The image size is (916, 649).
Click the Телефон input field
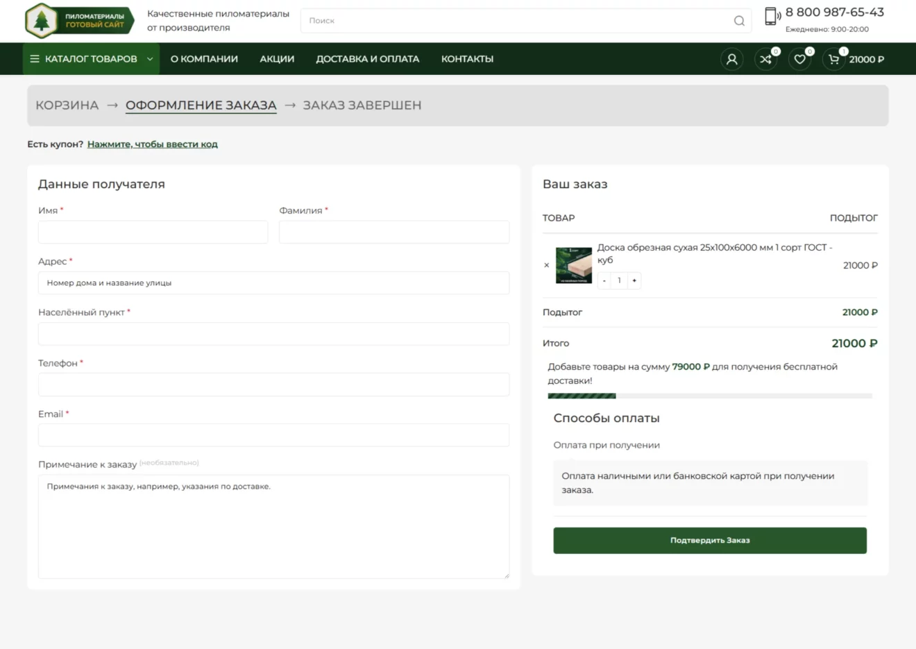[273, 385]
